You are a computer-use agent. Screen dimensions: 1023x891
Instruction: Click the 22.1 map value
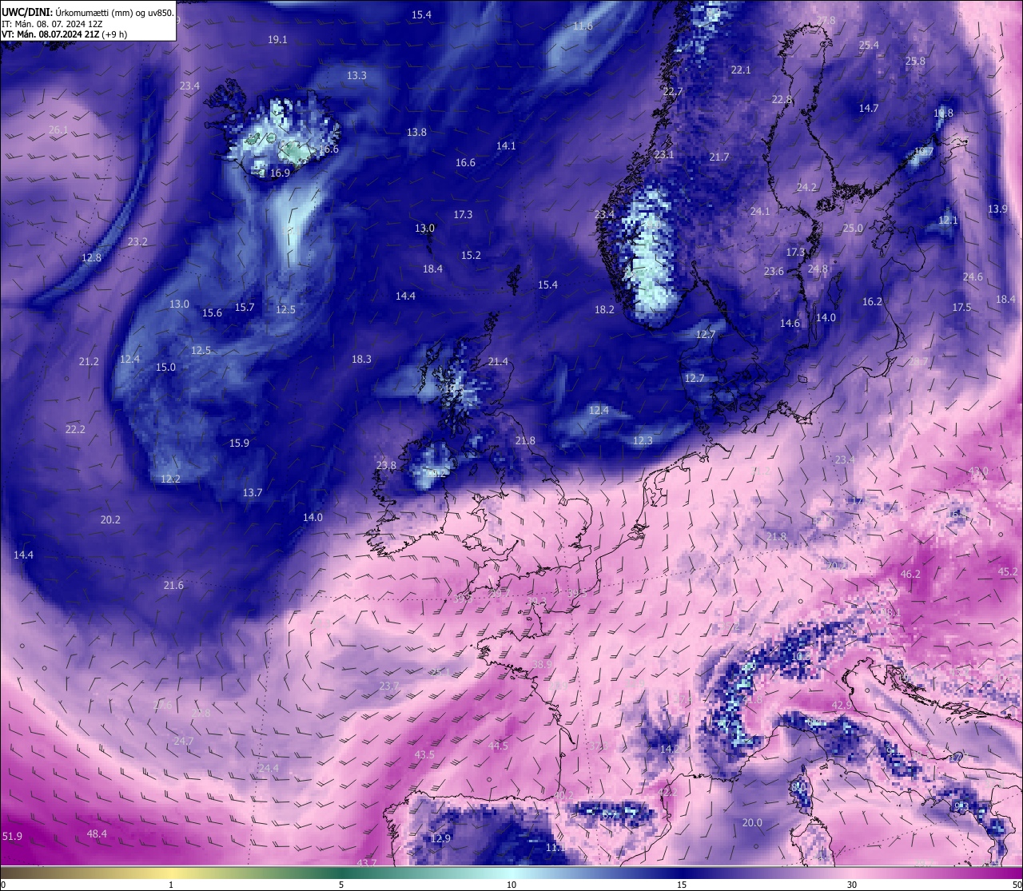(741, 70)
